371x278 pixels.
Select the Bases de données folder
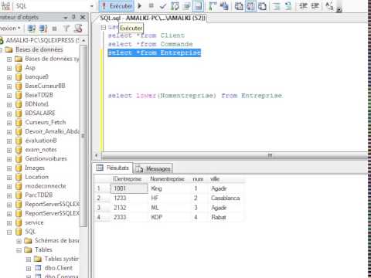39,49
